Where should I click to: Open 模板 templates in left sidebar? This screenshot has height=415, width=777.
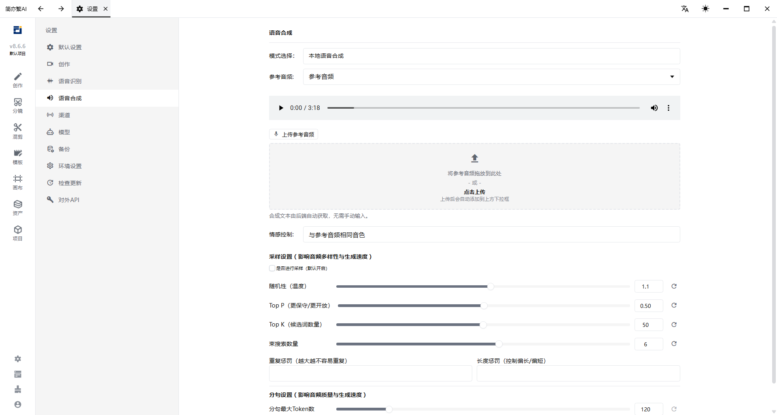tap(17, 157)
